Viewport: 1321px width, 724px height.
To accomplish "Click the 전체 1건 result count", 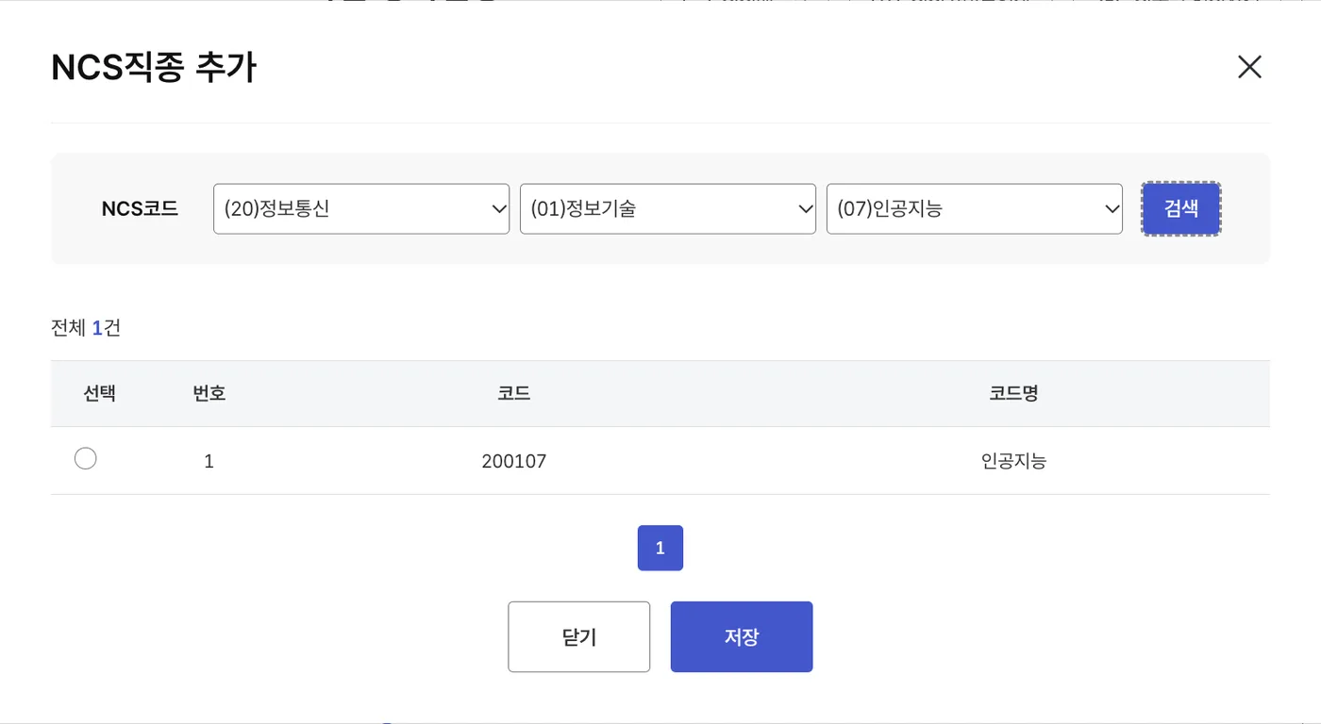I will (86, 328).
